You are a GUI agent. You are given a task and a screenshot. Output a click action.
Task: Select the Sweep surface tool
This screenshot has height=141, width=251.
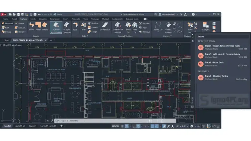click(x=7, y=32)
